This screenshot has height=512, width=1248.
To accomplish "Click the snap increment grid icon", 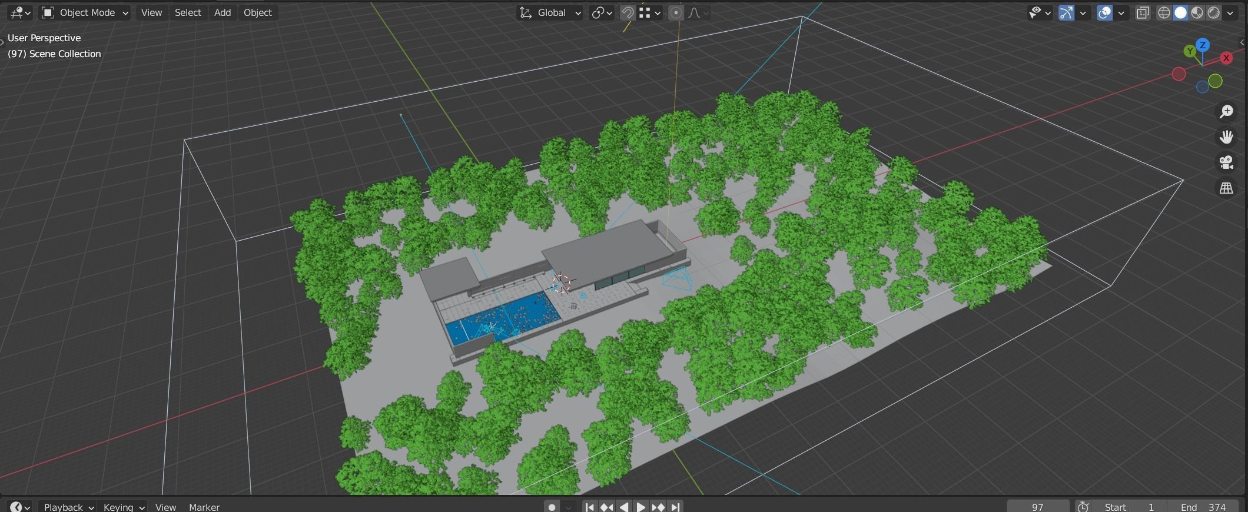I will 645,12.
